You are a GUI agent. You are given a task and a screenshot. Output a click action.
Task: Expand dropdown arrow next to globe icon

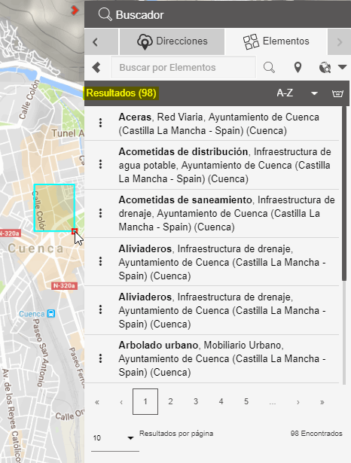click(343, 67)
